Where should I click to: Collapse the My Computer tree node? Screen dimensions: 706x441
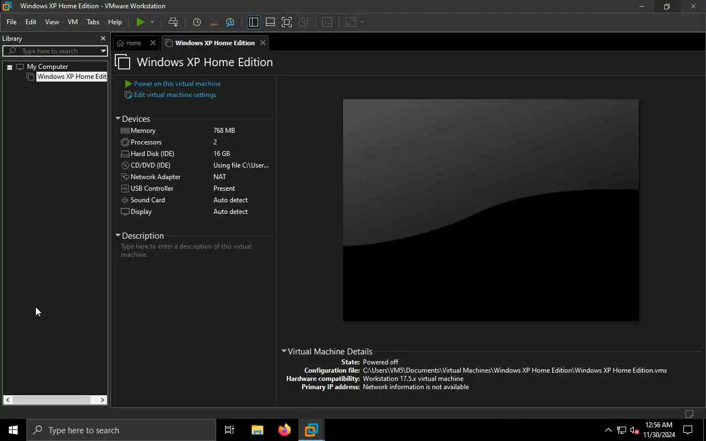pos(9,67)
